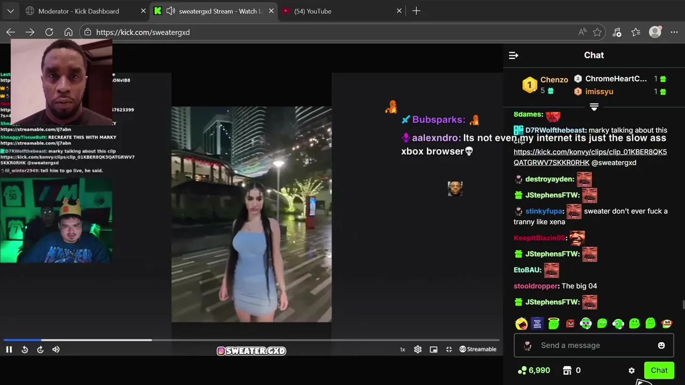Click stooldropper username in chat
685x385 pixels.
536,286
